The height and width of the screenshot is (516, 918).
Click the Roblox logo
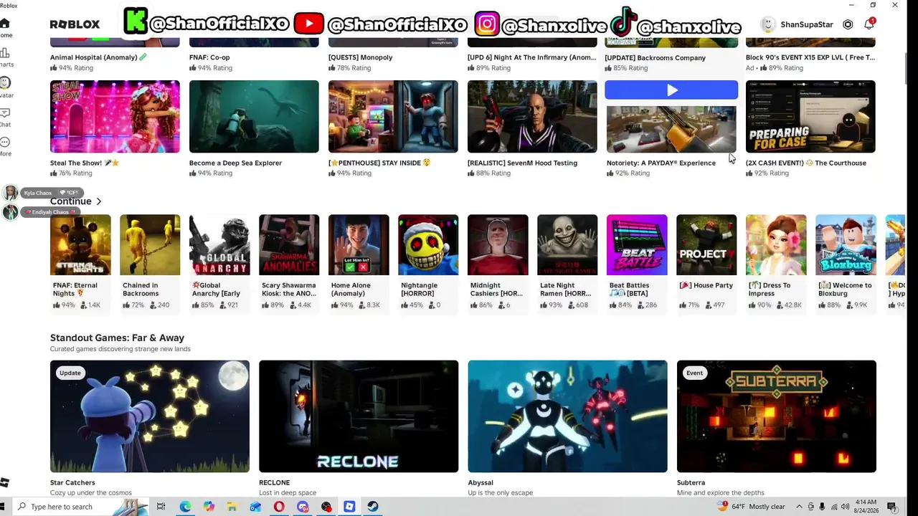tap(75, 24)
